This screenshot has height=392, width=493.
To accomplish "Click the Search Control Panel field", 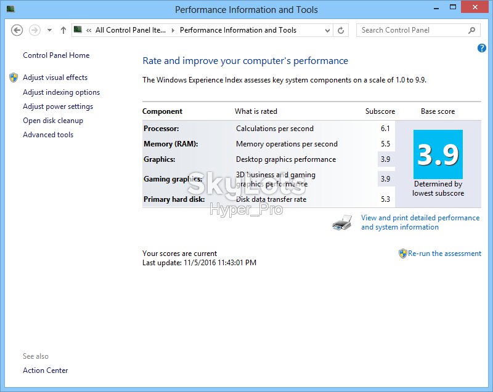I will [x=412, y=30].
